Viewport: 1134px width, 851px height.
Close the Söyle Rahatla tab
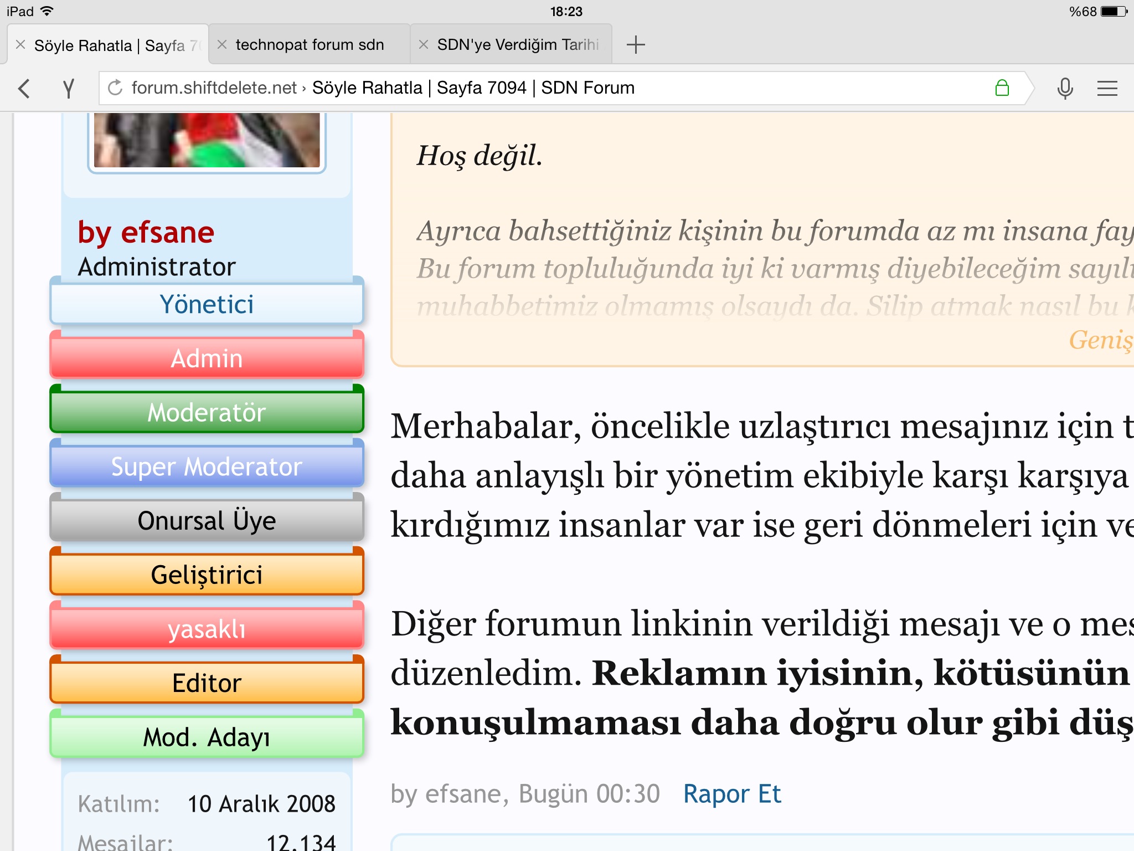pos(20,44)
